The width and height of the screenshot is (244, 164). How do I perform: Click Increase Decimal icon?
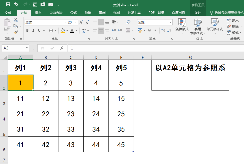click(x=163, y=31)
